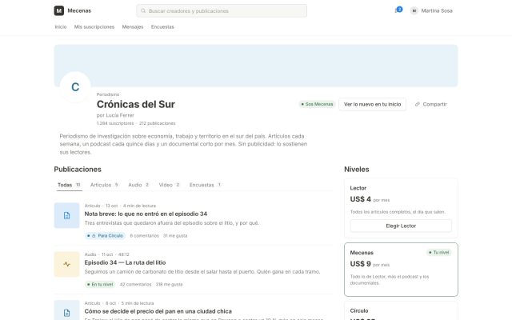The width and height of the screenshot is (512, 320).
Task: Click Martina Sosa username
Action: pyautogui.click(x=437, y=10)
